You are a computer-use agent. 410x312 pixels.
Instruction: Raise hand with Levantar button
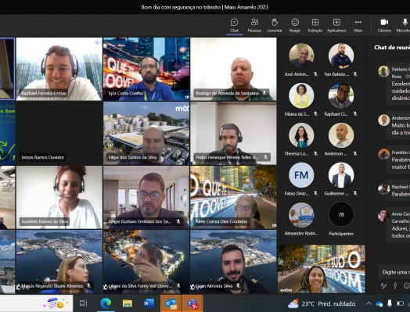[275, 25]
